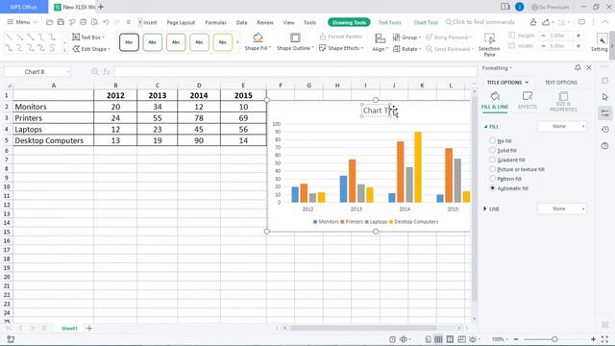Click the Open folder icon
This screenshot has height=346, width=615.
(49, 22)
